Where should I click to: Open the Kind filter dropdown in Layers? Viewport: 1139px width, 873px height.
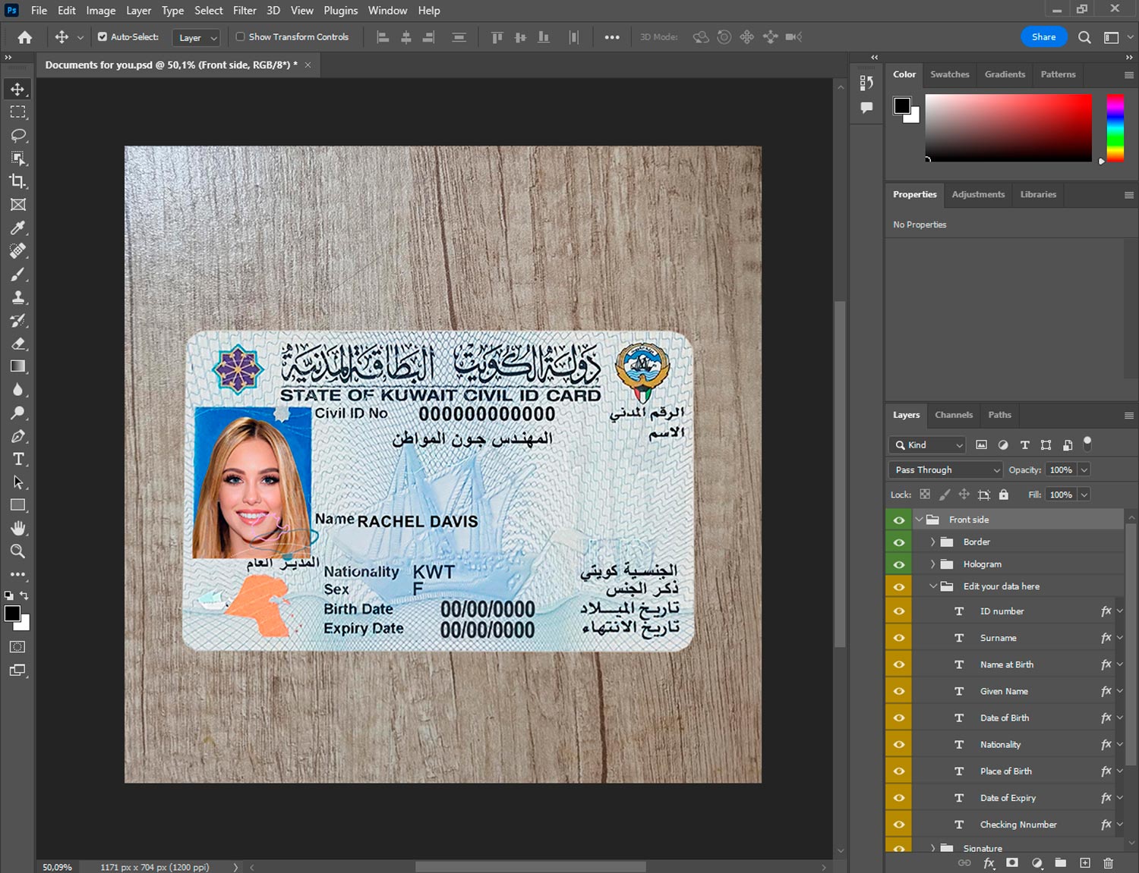[x=927, y=445]
